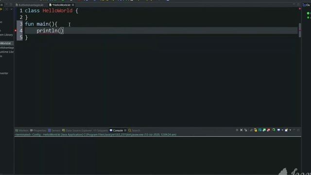Viewport: 311px width, 175px height.
Task: Click the error marker beside line 4
Action: click(16, 31)
